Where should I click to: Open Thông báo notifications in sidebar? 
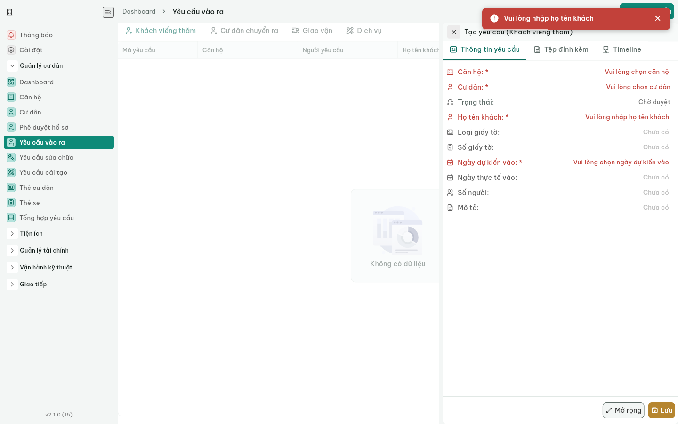59,35
